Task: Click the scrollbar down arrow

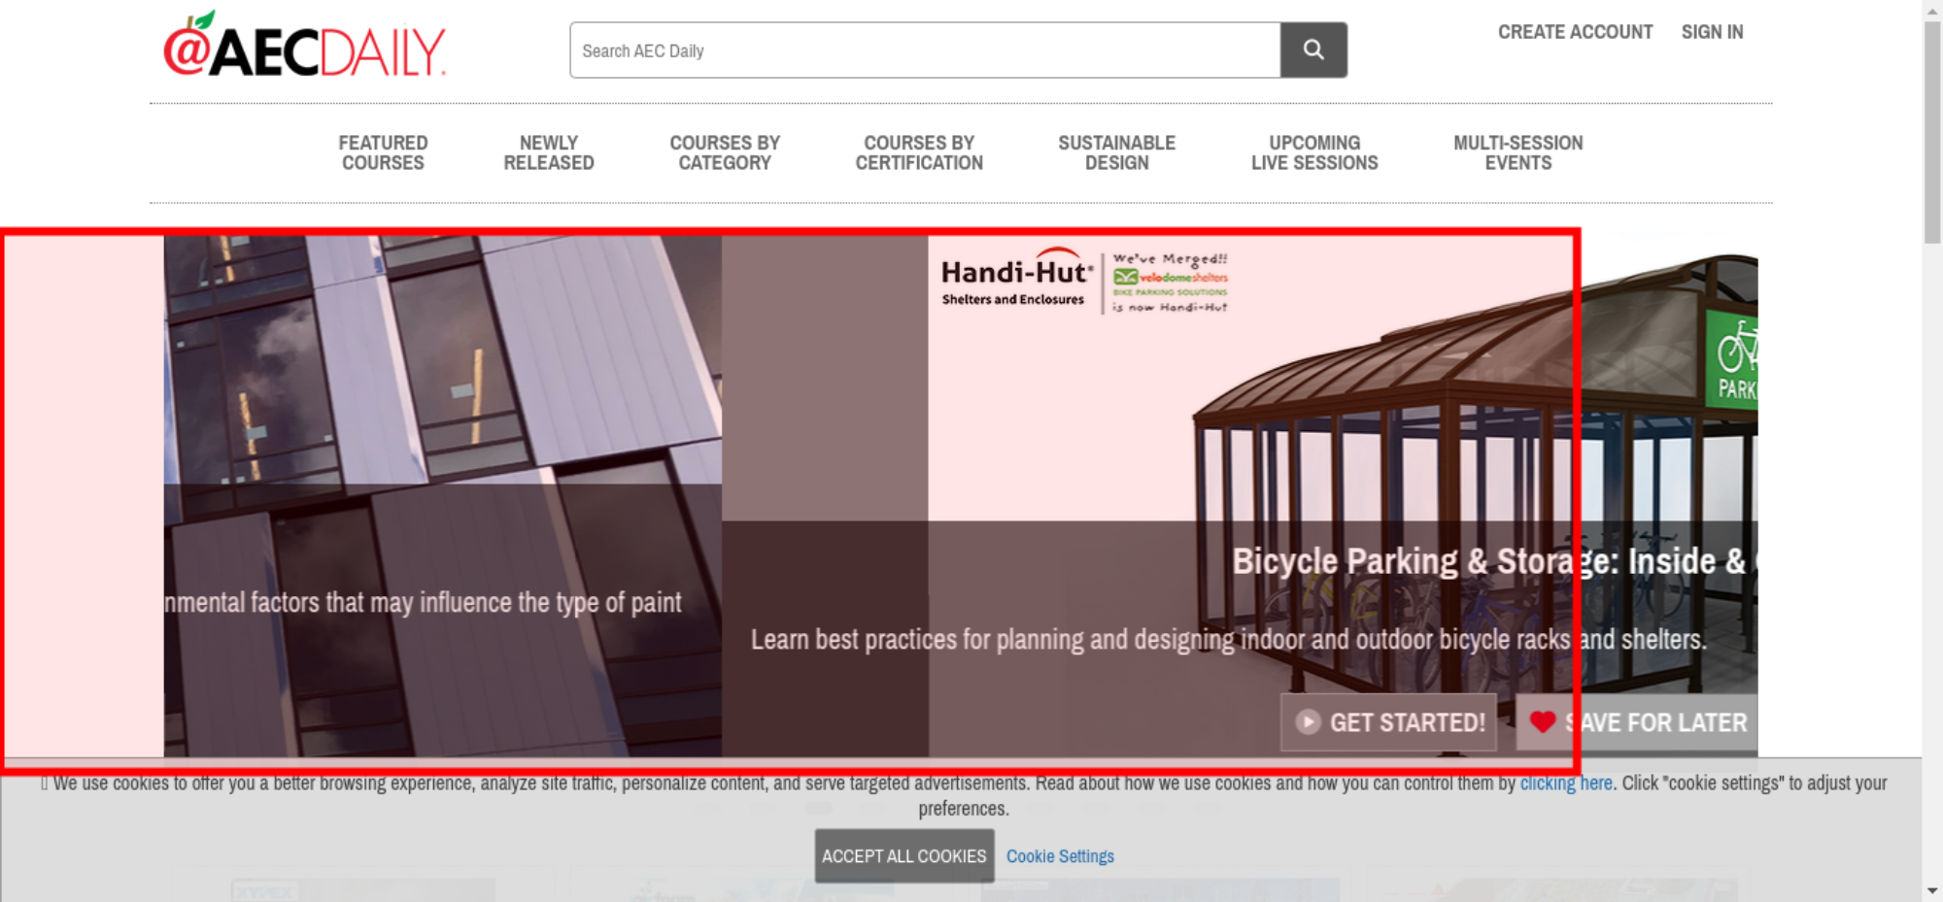Action: [1931, 890]
